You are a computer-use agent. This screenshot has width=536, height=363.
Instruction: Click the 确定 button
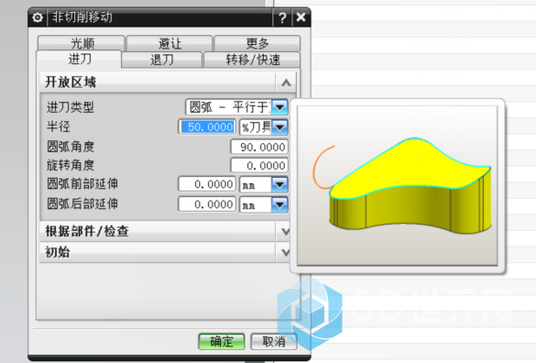tap(222, 341)
